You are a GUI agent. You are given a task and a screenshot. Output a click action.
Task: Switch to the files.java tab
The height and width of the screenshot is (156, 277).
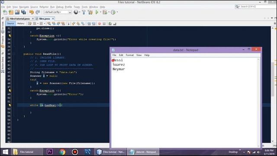44,19
